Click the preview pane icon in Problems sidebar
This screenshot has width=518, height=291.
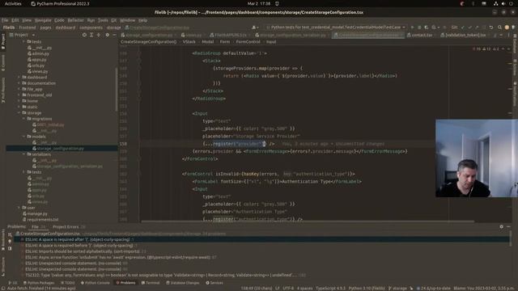[10, 248]
